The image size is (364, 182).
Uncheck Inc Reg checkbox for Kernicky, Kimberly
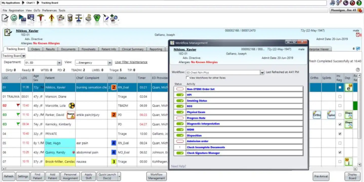(340, 124)
